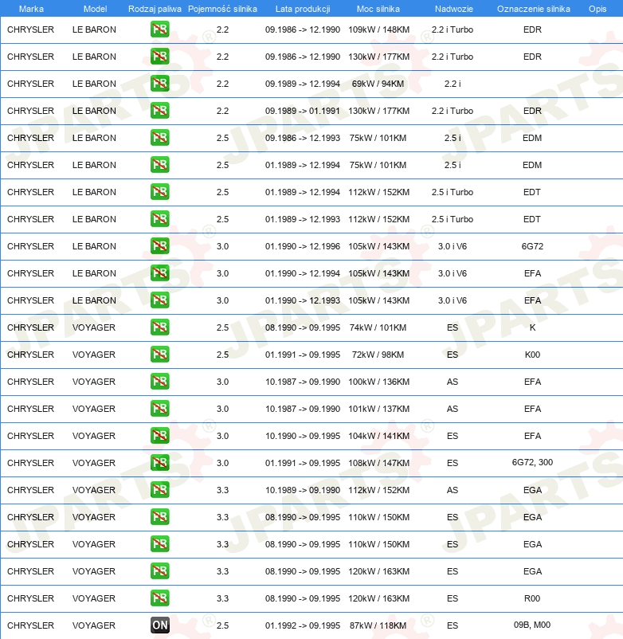Click the Model column header

coord(95,9)
